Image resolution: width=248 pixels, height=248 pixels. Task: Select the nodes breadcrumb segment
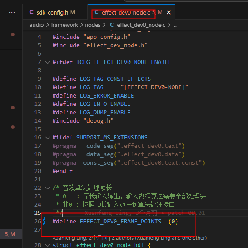93,25
